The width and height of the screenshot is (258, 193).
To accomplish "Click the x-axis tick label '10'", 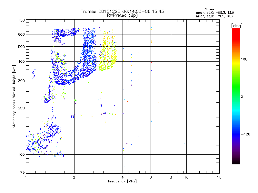I will pyautogui.click(x=186, y=177).
